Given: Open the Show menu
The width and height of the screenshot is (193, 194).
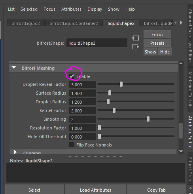Looking at the screenshot, I should [114, 9].
